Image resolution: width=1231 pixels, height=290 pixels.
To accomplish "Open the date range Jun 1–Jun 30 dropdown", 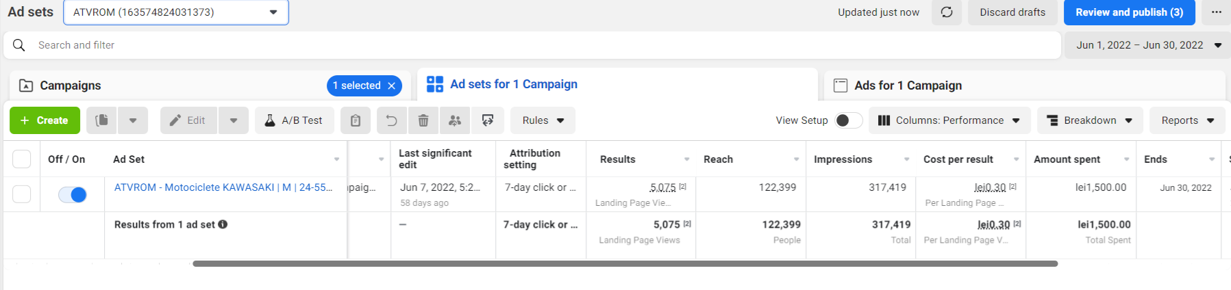I will tap(1148, 45).
